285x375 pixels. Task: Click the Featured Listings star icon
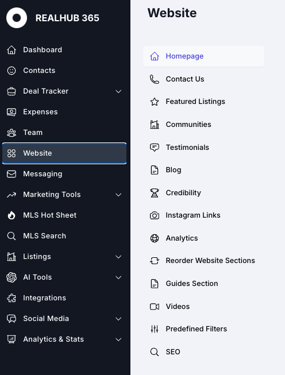155,102
